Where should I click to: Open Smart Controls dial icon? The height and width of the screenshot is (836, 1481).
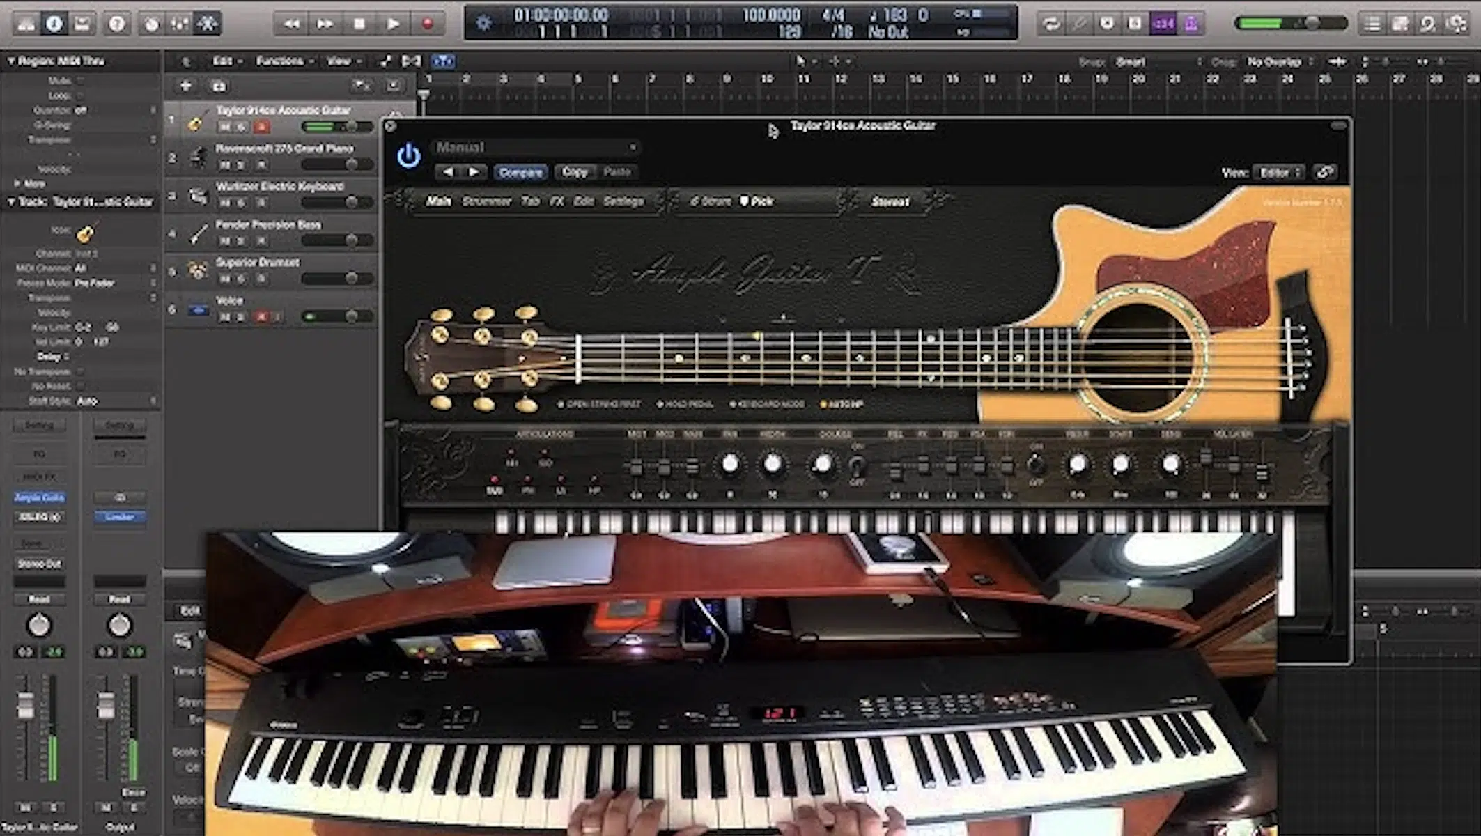click(x=151, y=24)
